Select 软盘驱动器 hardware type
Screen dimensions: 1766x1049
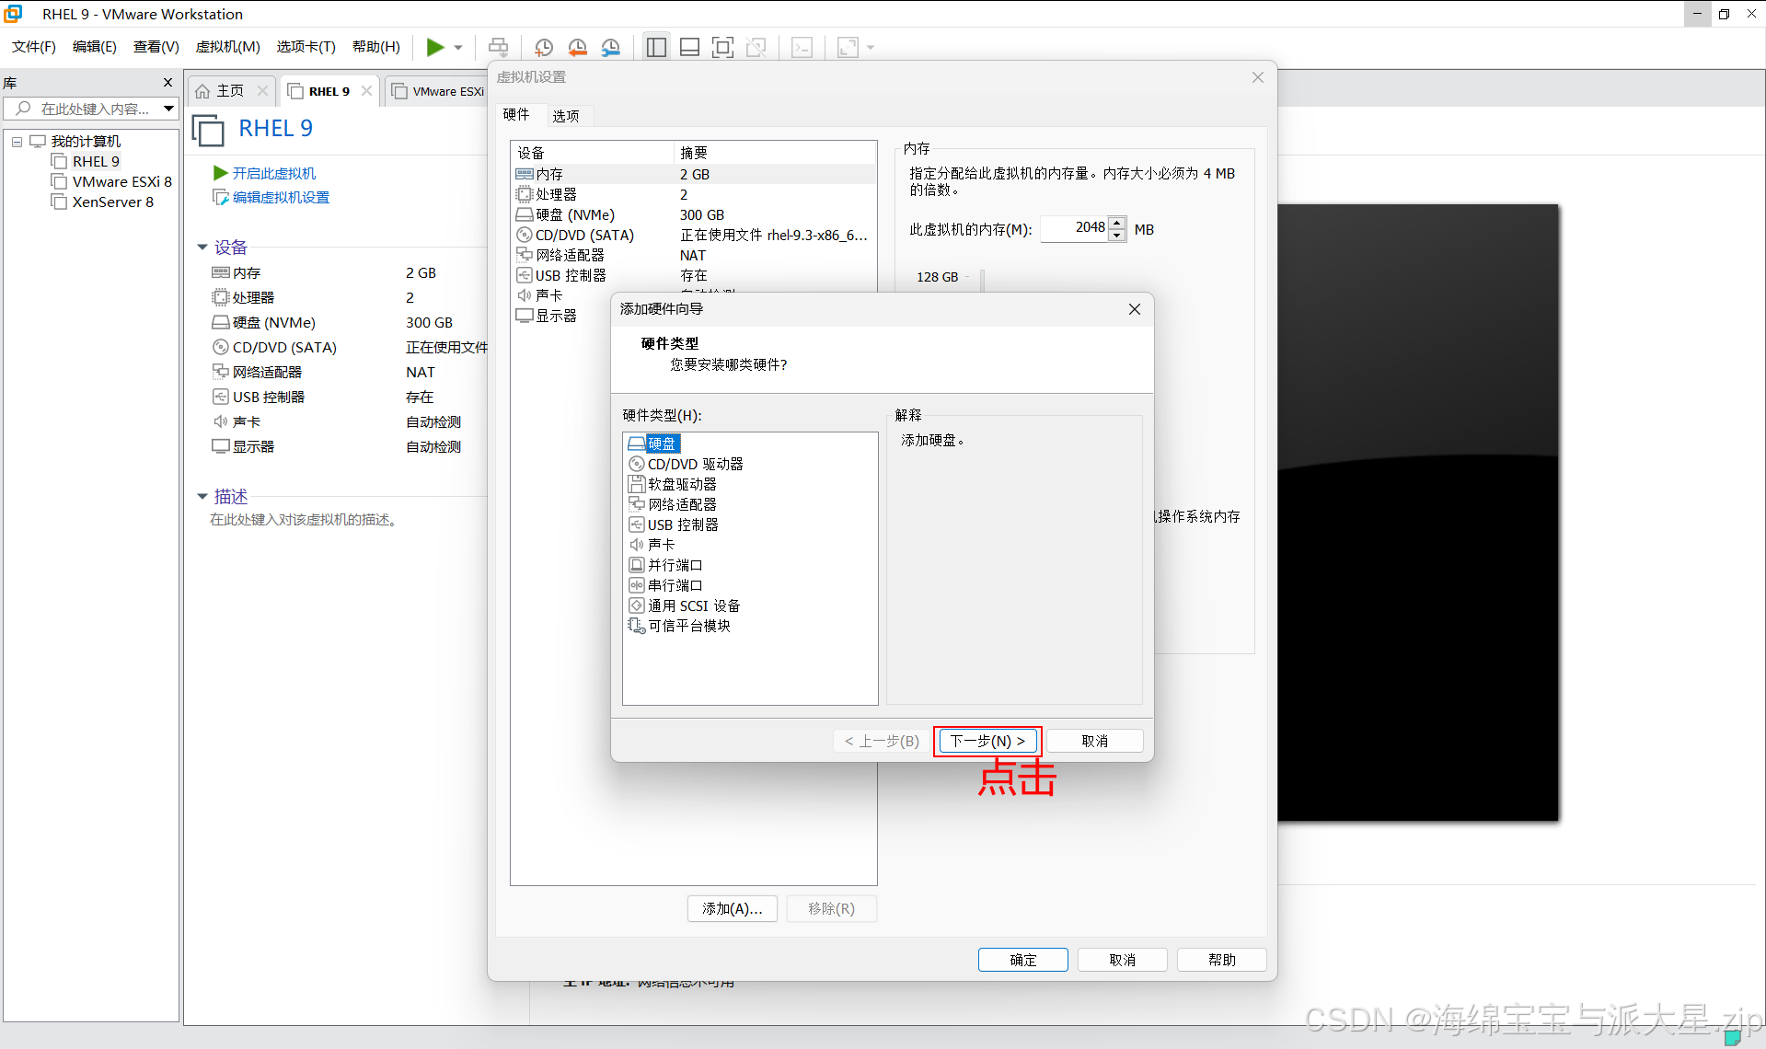pyautogui.click(x=673, y=484)
